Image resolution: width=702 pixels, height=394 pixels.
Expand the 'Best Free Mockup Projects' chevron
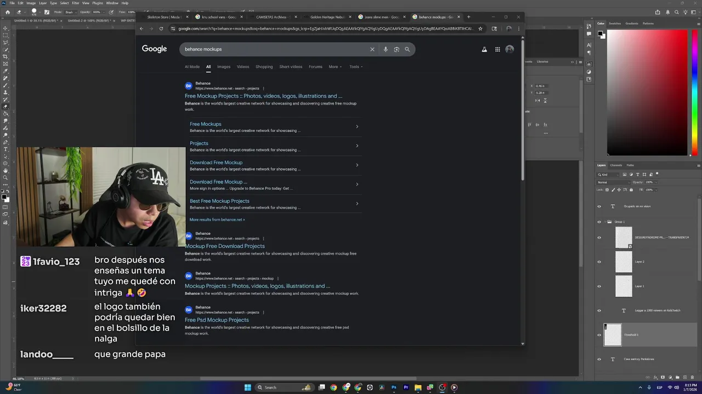coord(357,204)
